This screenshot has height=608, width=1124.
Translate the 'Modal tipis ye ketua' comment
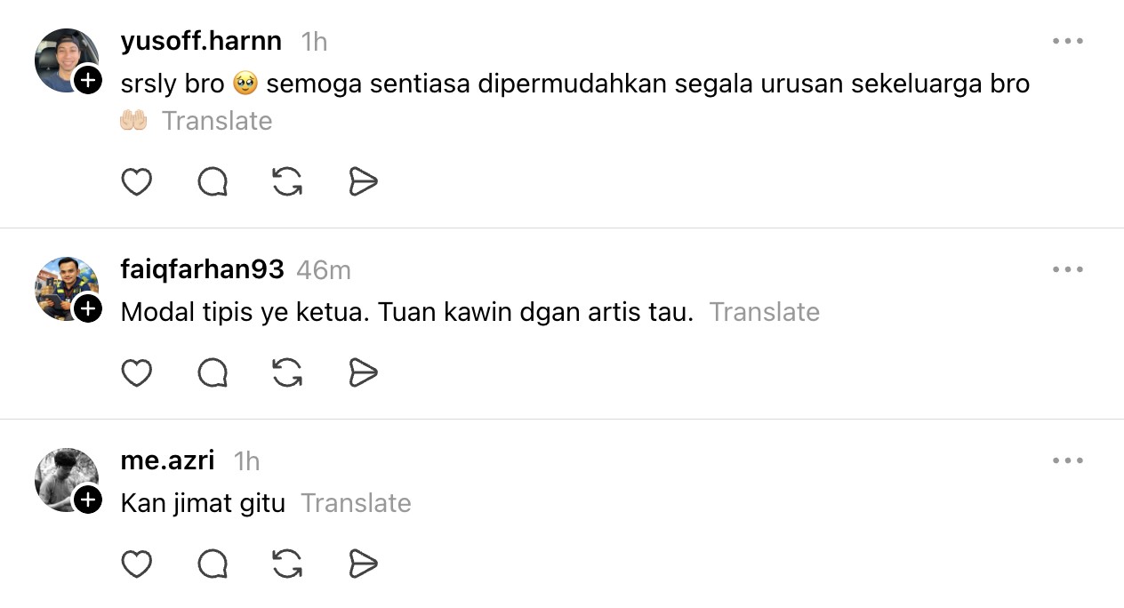click(764, 312)
